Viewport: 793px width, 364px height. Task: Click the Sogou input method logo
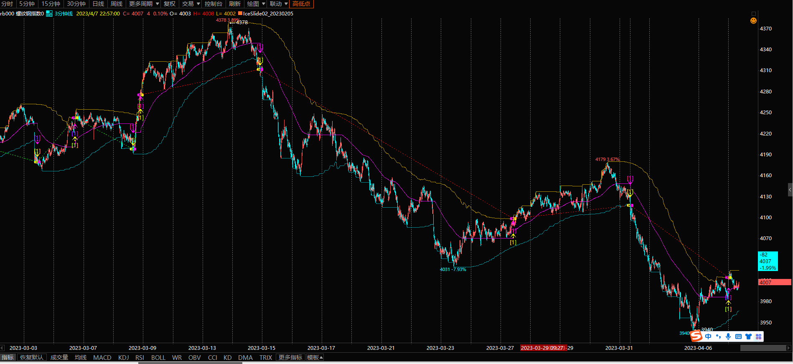pos(696,336)
